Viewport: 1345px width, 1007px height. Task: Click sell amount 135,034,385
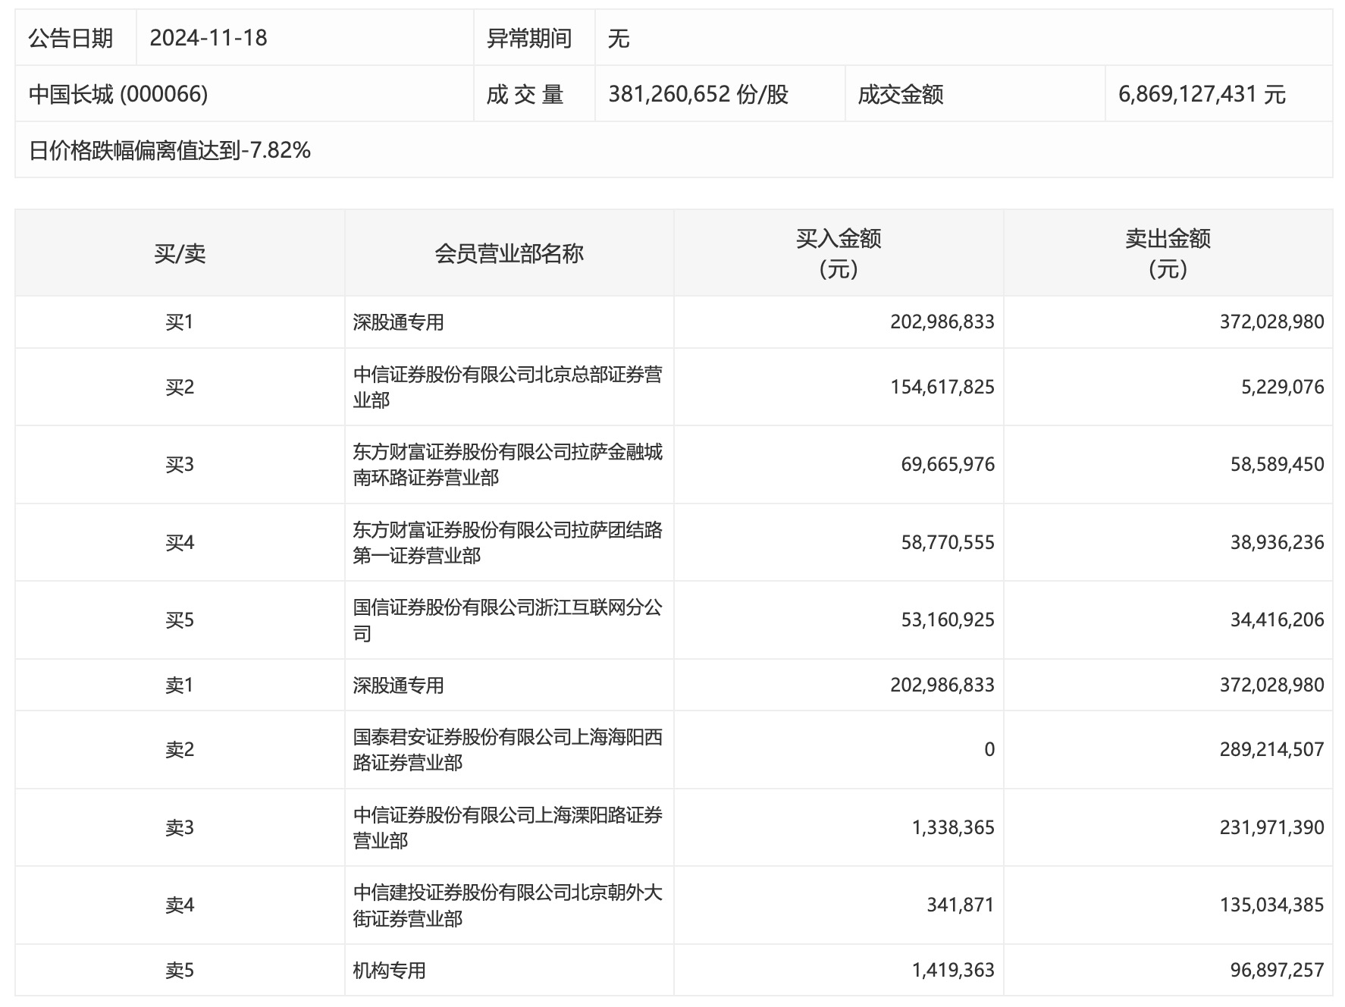coord(1272,905)
